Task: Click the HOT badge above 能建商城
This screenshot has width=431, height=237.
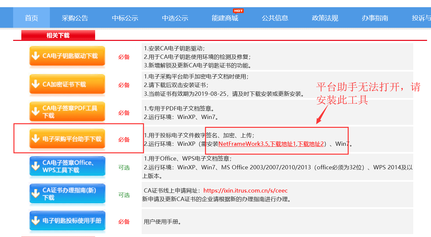Action: tap(238, 11)
